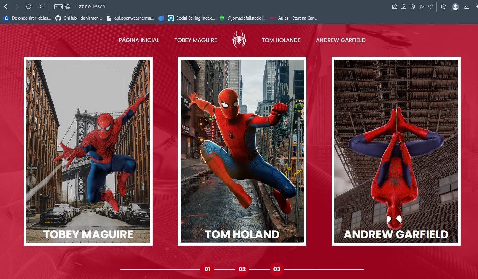Open the Tobey Maguire Spider-Man card
The image size is (478, 279).
click(x=88, y=151)
